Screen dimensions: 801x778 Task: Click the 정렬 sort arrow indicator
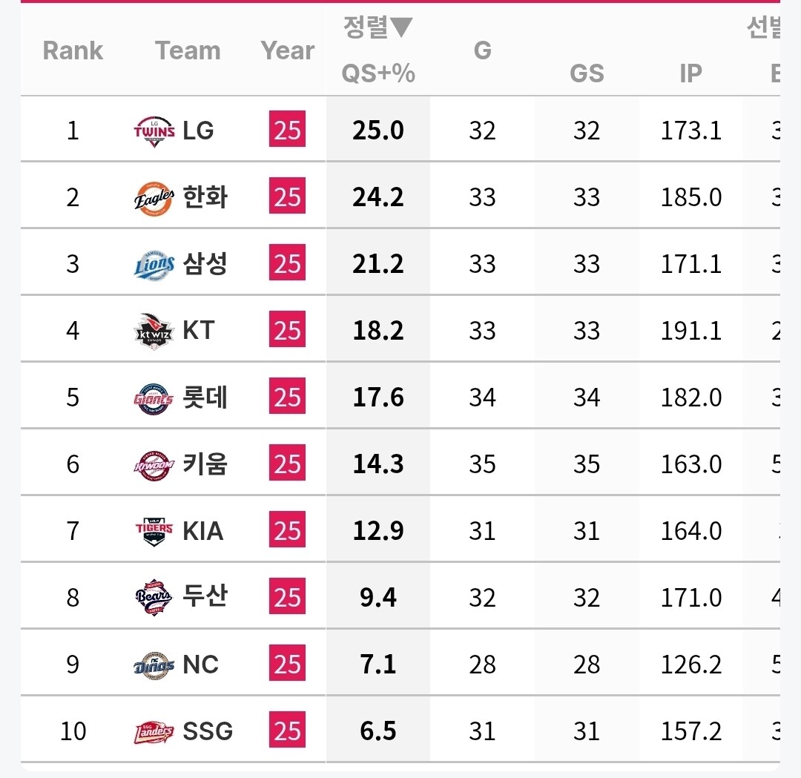pos(401,28)
